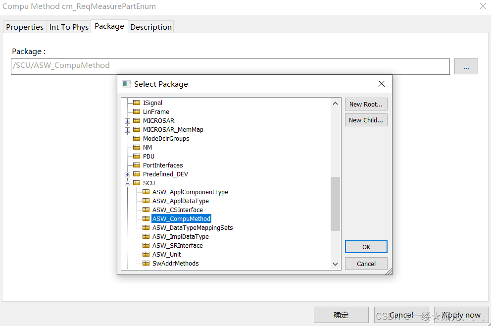Click the SCU package icon
The height and width of the screenshot is (326, 491).
click(x=137, y=183)
